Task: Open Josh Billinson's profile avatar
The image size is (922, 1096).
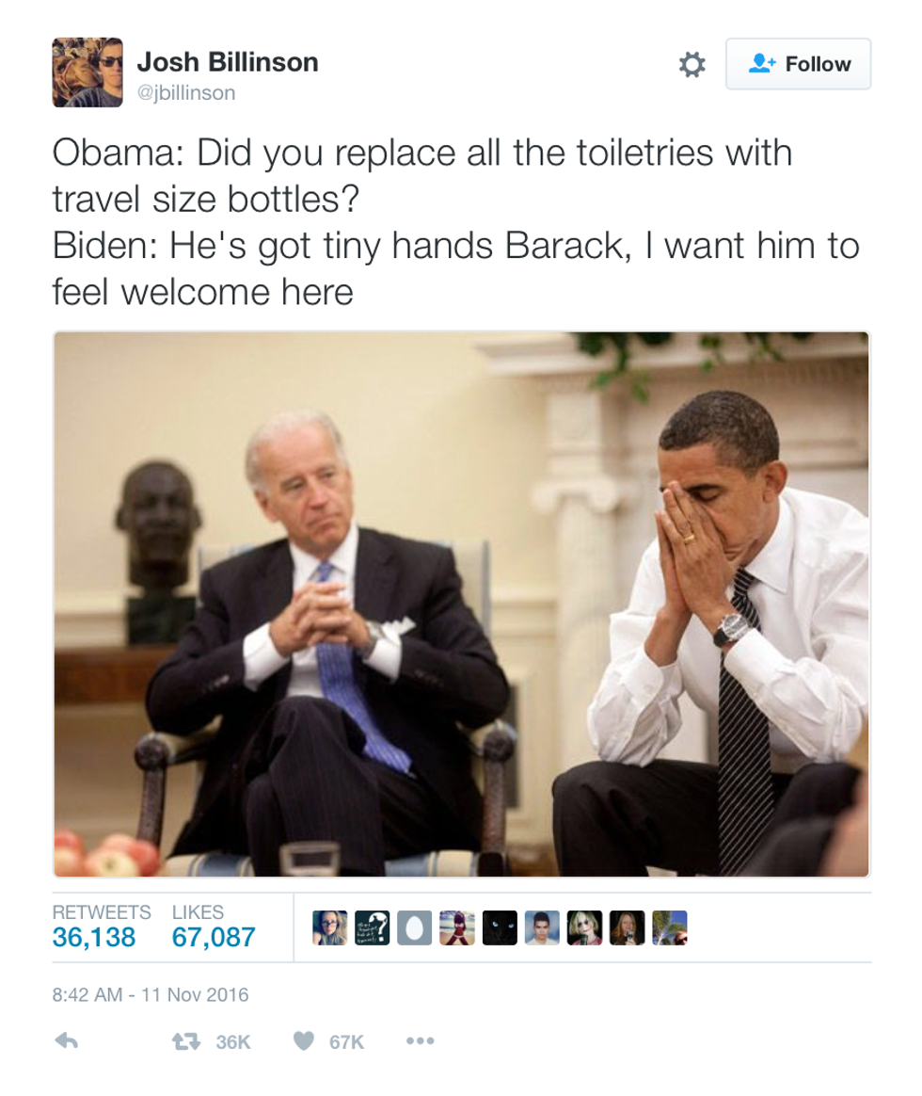Action: (87, 72)
